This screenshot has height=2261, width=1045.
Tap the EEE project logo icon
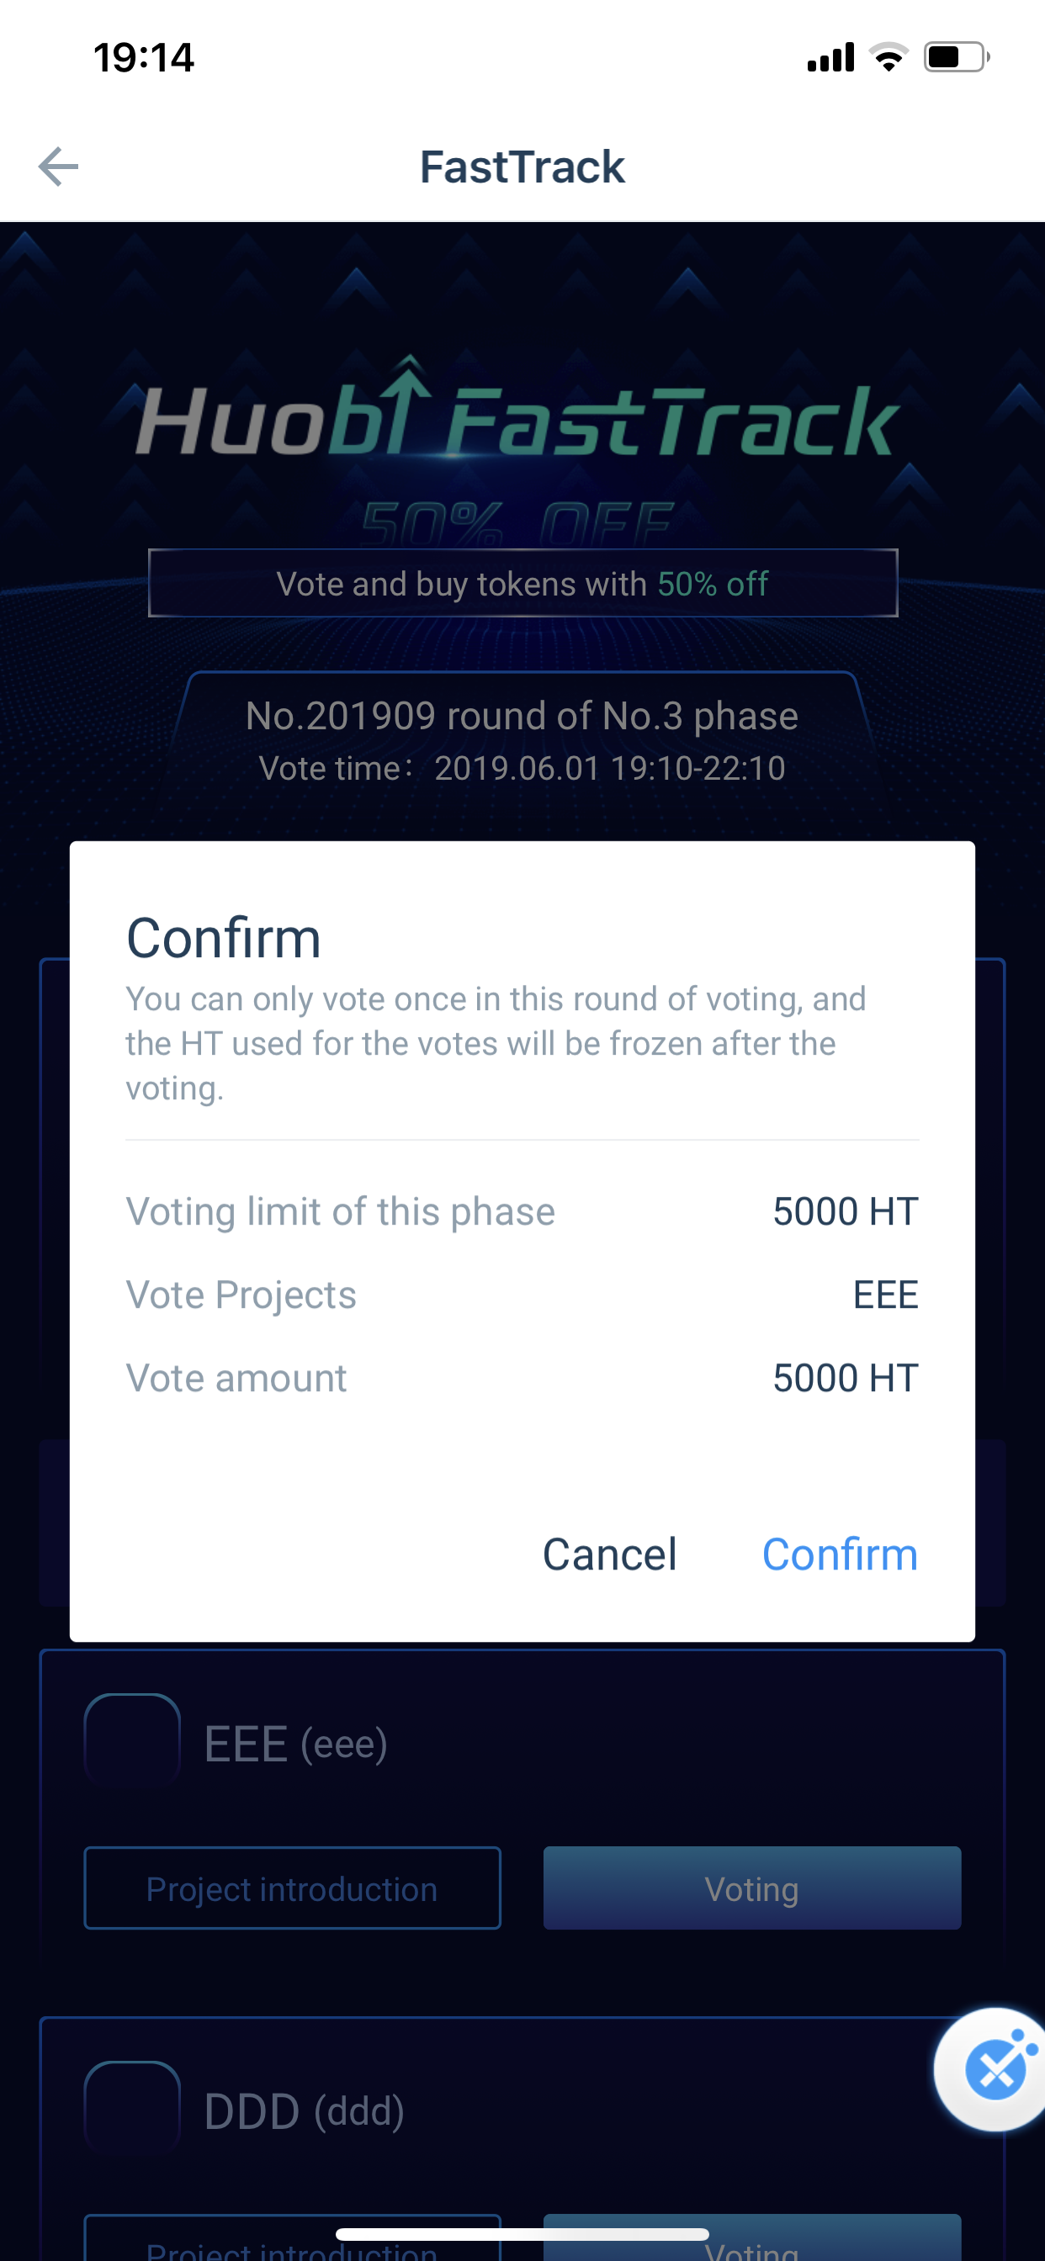[x=133, y=1740]
